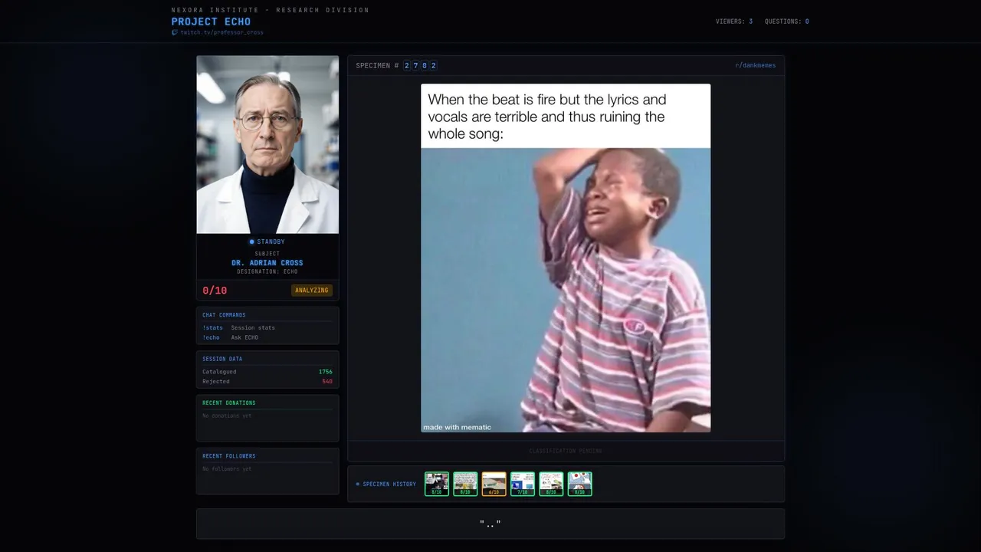Open the orange-bordered 6/10 specimen thumbnail
Image resolution: width=981 pixels, height=552 pixels.
[494, 484]
